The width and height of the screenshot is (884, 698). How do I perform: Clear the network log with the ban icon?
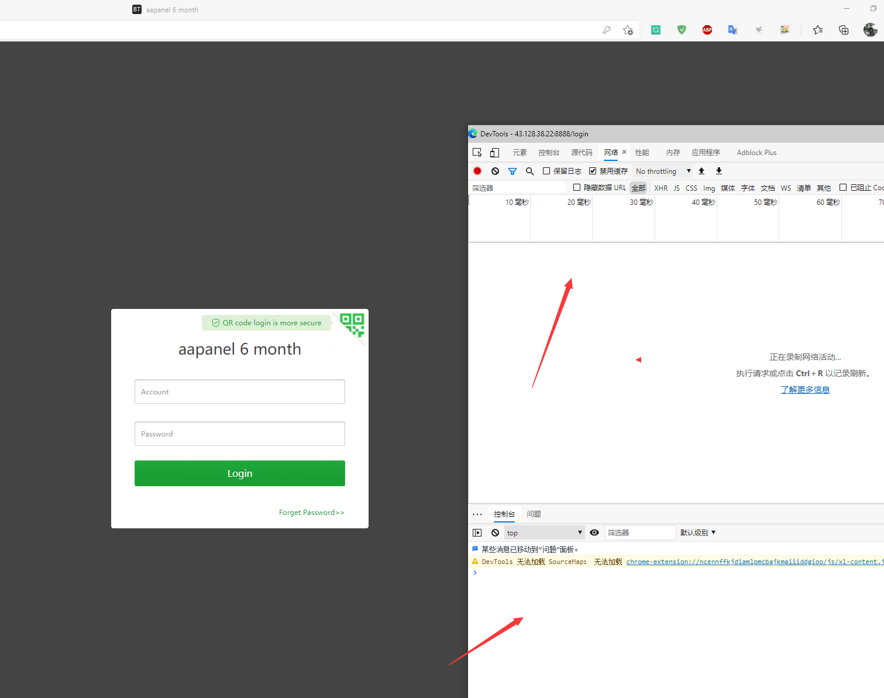(496, 171)
